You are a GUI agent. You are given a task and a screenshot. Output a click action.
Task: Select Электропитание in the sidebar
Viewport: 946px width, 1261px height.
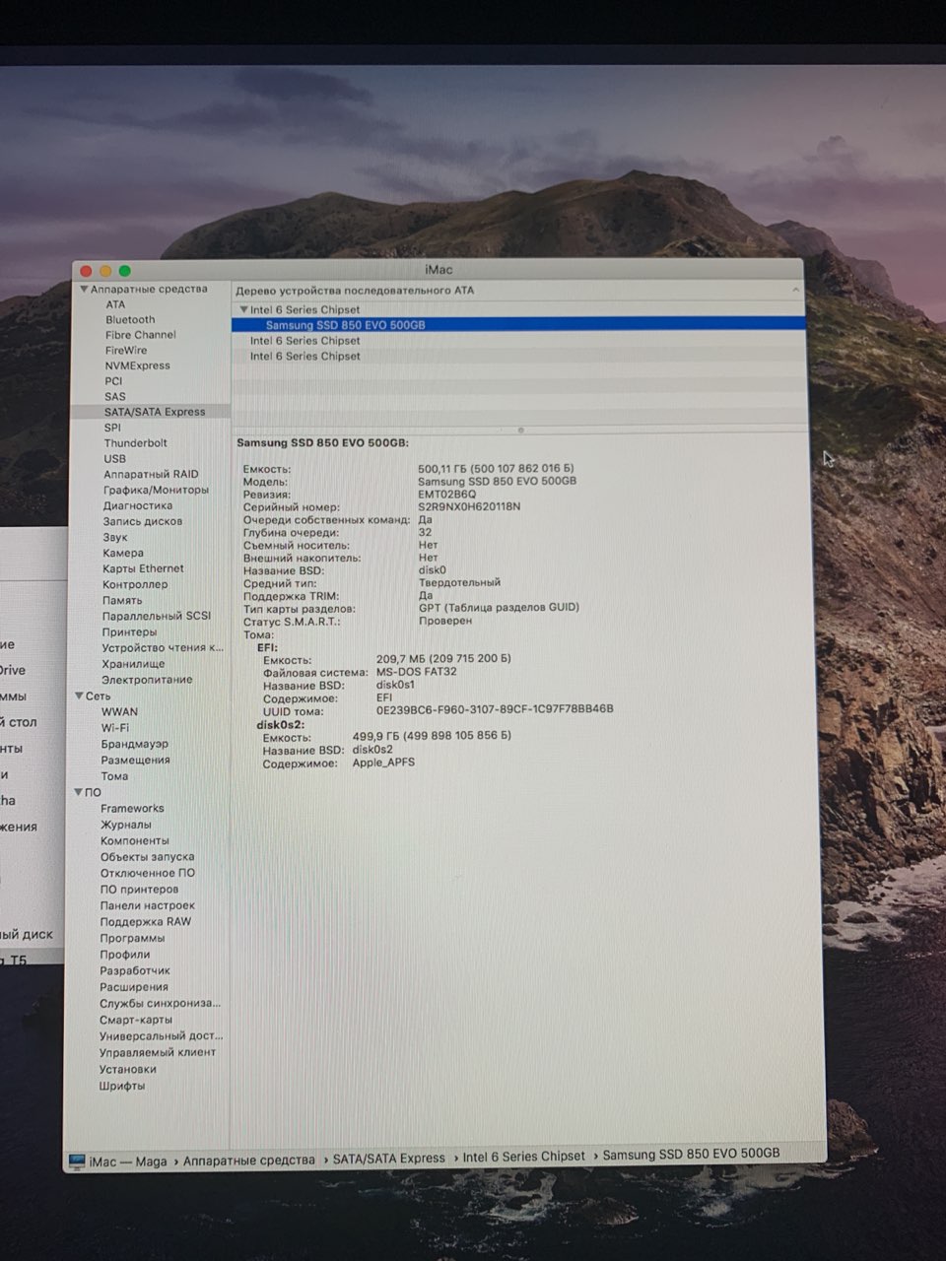click(147, 680)
